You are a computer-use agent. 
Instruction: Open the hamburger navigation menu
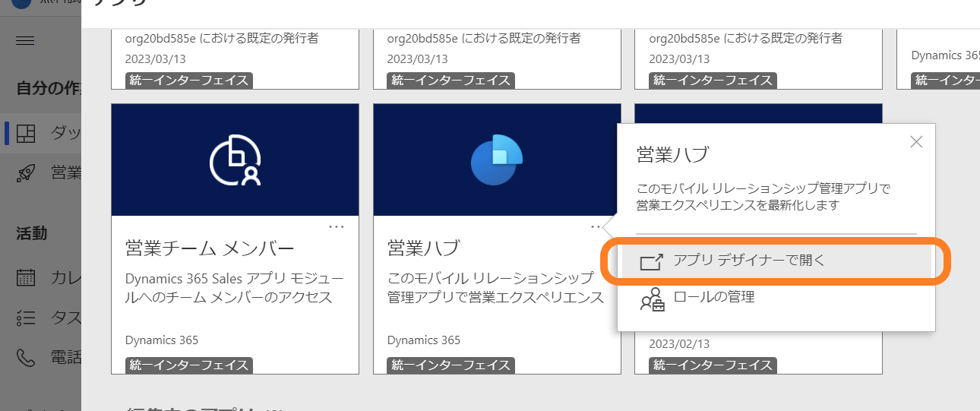pos(25,41)
